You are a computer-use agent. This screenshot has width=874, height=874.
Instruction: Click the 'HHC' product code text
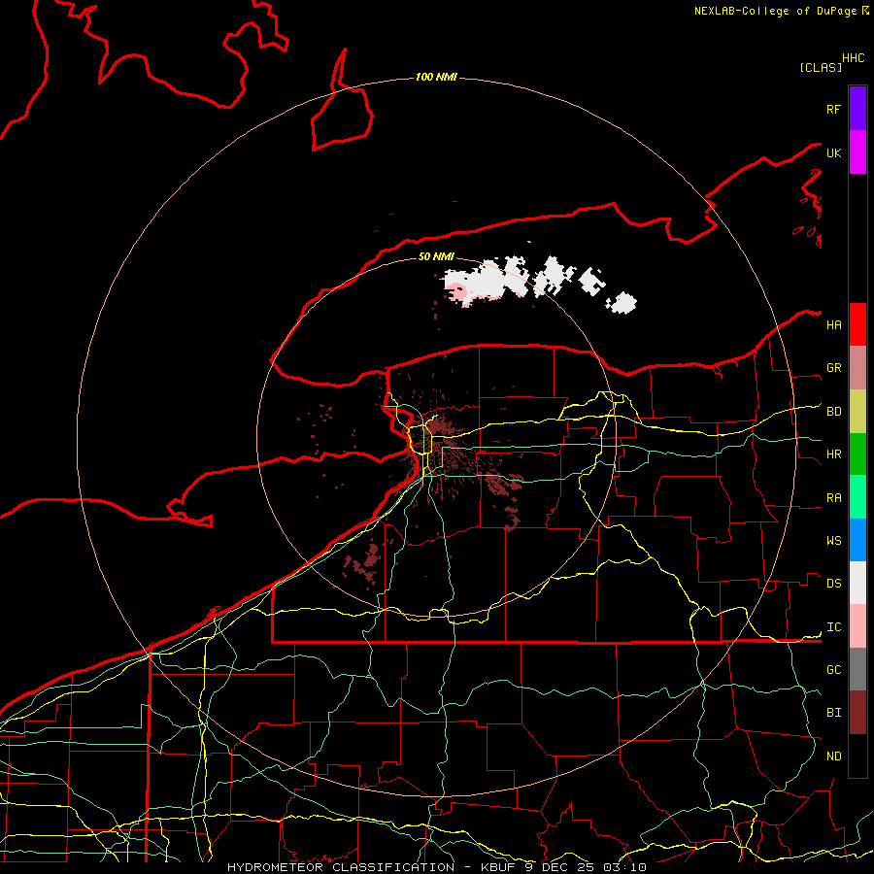(x=854, y=58)
